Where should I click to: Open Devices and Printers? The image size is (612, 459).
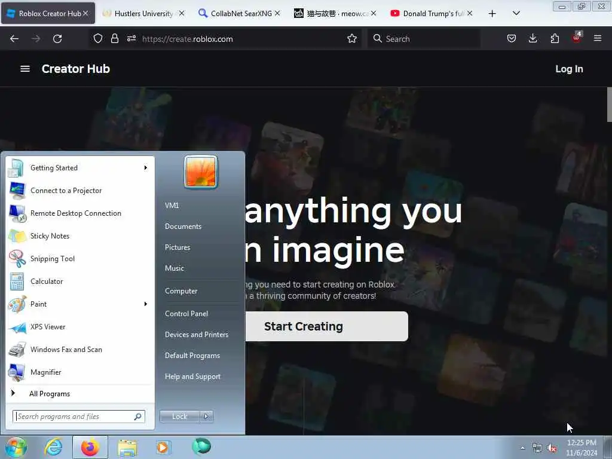197,335
